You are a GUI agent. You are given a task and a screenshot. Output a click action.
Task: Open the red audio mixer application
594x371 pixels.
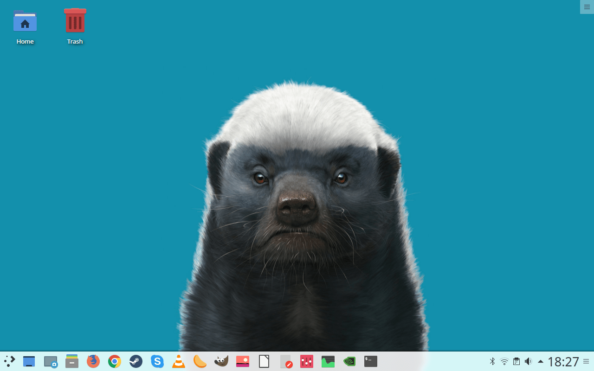pos(307,361)
